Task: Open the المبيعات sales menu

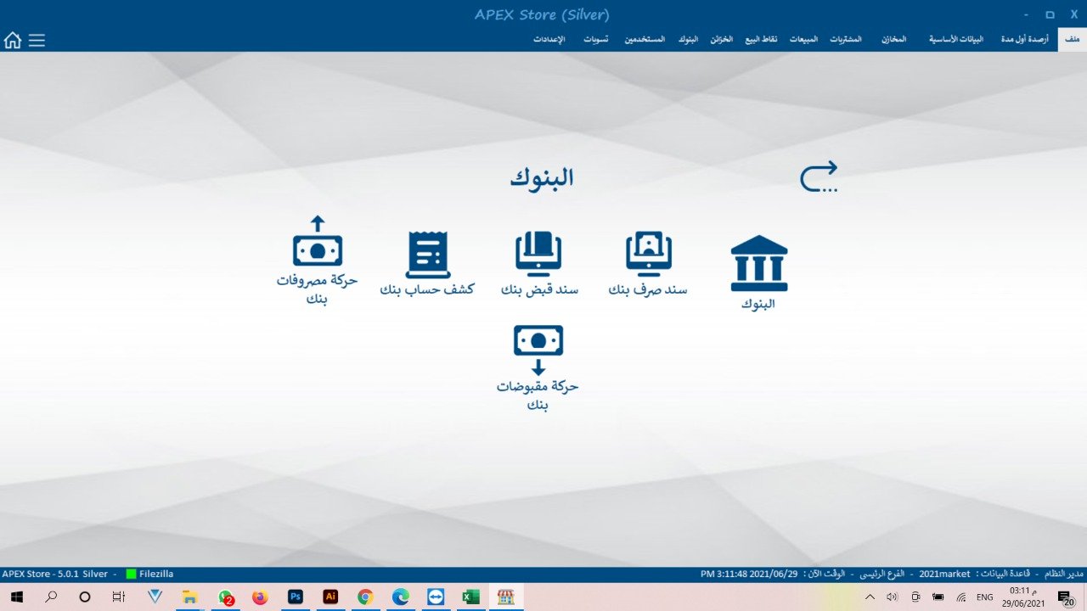Action: (803, 40)
